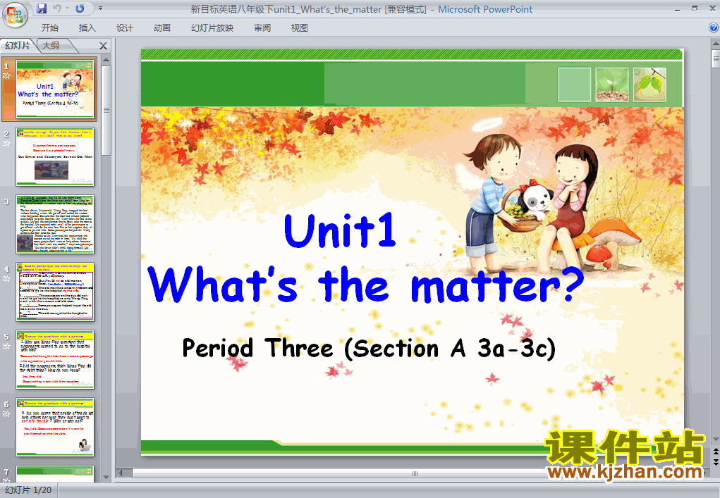Save the presentation with the floppy icon
720x498 pixels.
42,8
